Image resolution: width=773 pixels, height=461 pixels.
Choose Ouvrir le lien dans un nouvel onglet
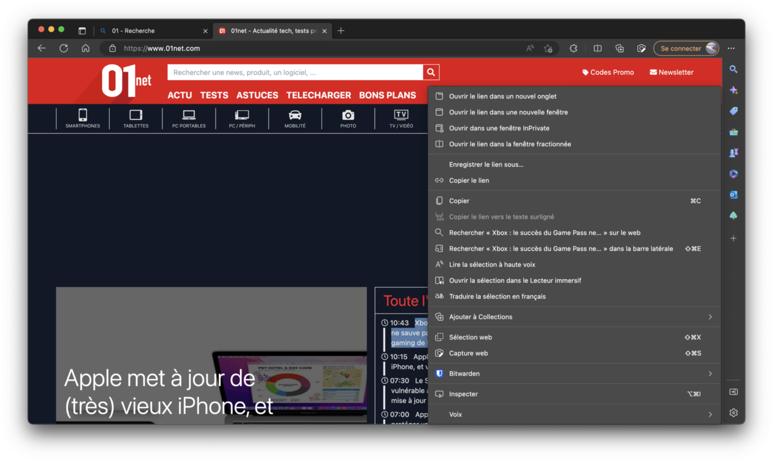574,97
